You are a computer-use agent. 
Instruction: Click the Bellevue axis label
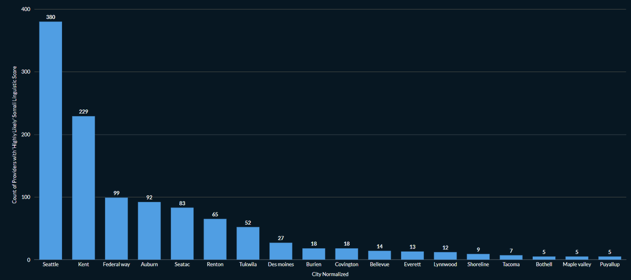[379, 265]
